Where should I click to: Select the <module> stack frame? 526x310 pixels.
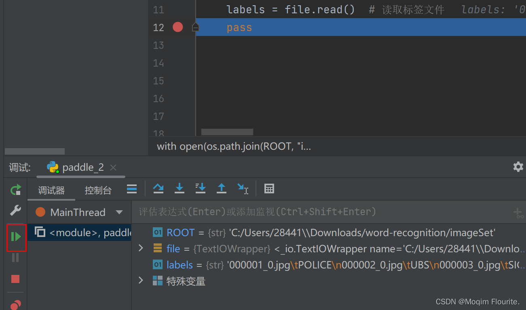point(79,233)
